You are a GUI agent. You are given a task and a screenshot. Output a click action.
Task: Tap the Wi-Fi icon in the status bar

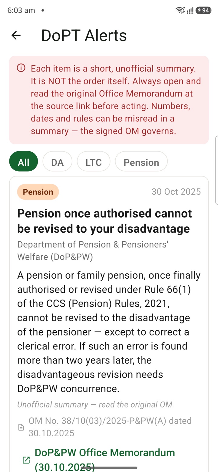(x=180, y=11)
